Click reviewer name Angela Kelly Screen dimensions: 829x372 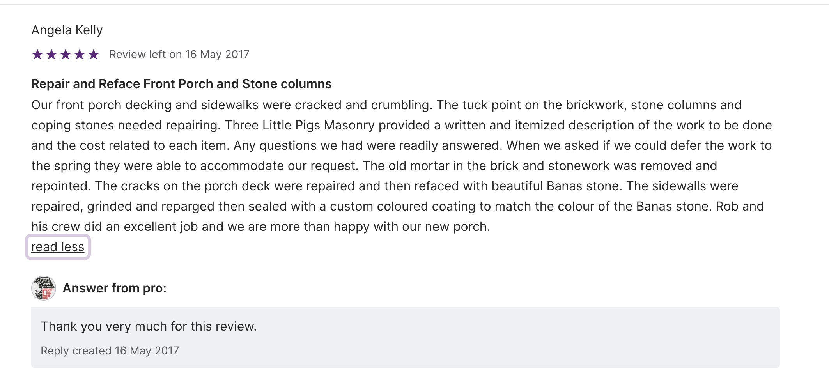[67, 30]
